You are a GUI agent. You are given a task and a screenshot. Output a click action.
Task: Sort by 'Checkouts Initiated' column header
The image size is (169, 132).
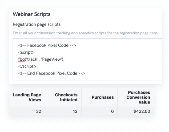[66, 97]
